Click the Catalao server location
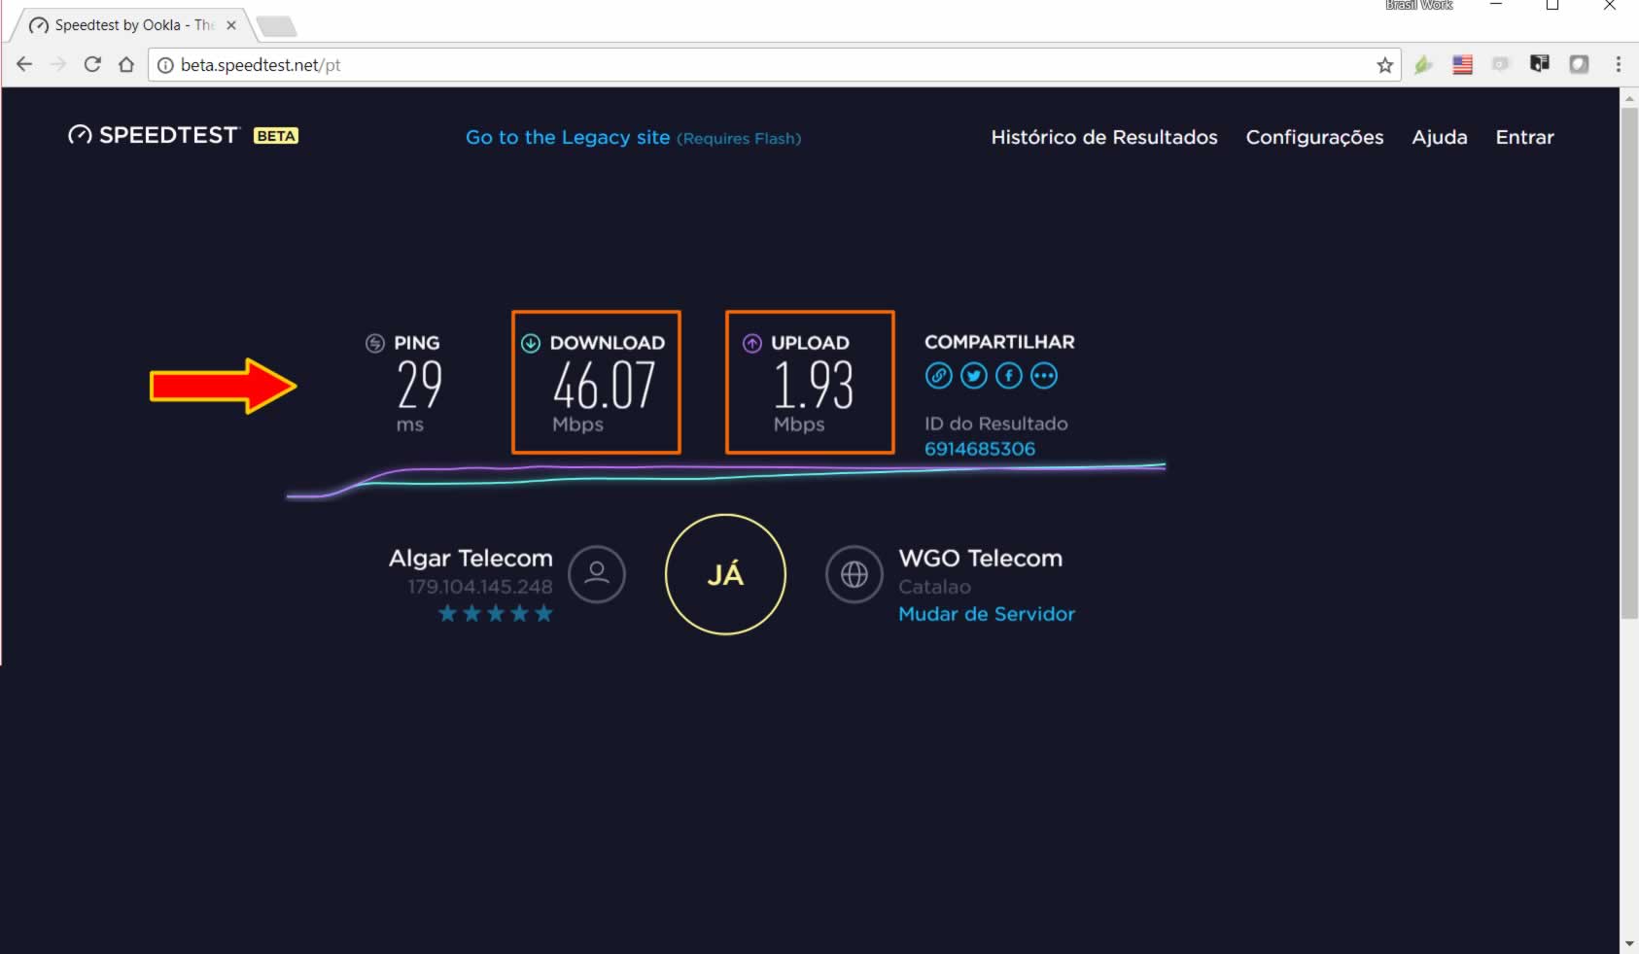The width and height of the screenshot is (1639, 954). [934, 587]
